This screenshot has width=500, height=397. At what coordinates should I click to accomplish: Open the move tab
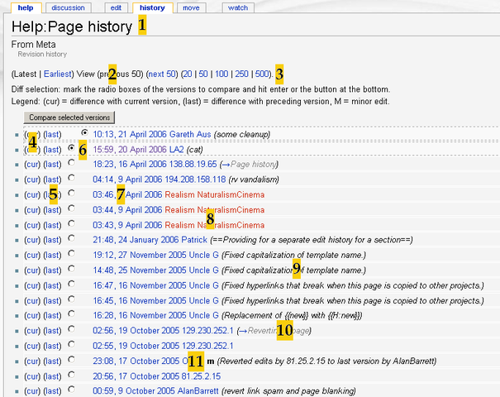tap(191, 7)
